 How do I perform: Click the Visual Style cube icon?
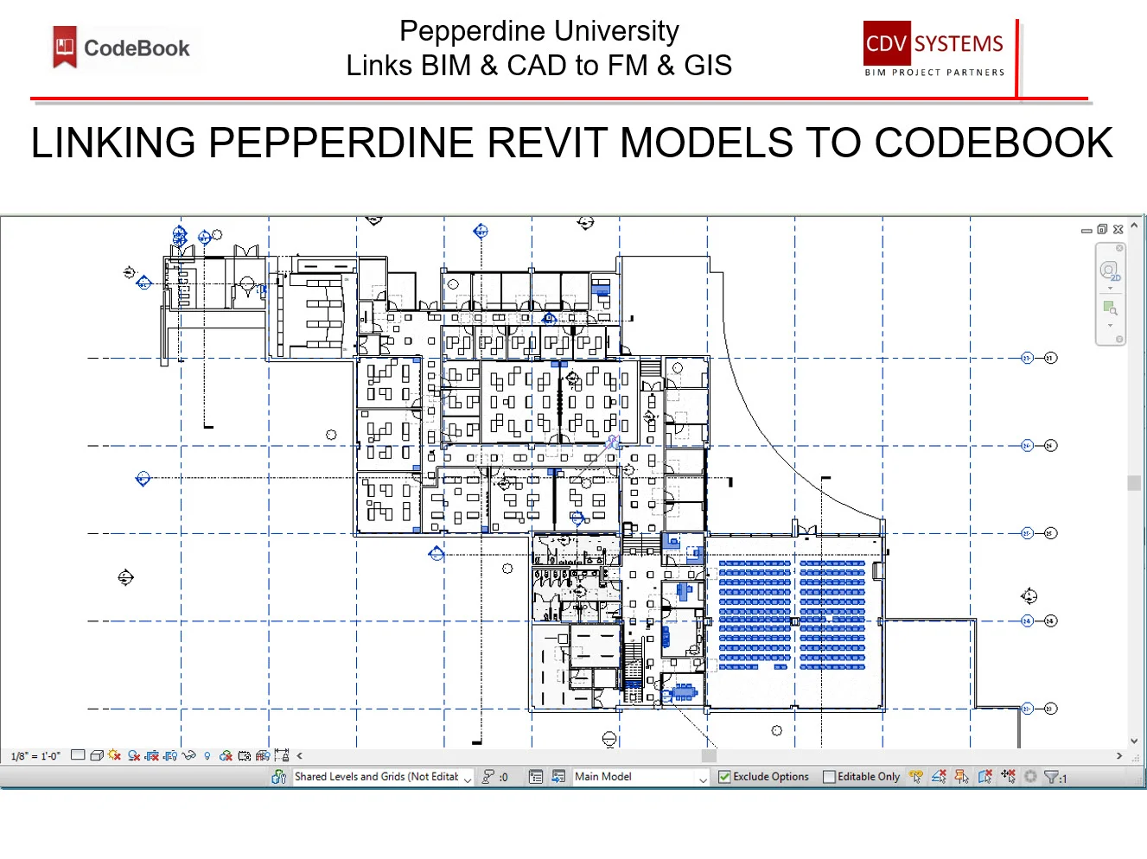(97, 755)
